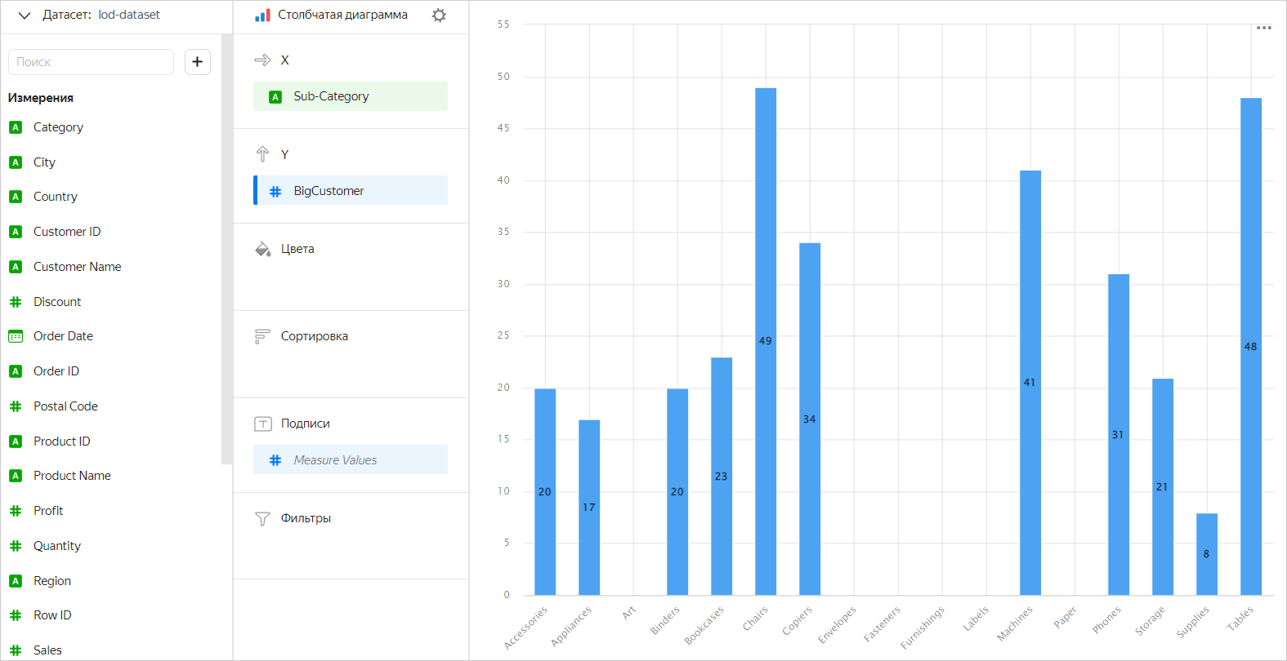Collapse the dataset panel chevron
Image resolution: width=1287 pixels, height=661 pixels.
[x=25, y=16]
